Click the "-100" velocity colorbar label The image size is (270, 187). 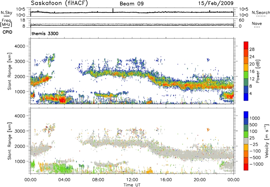coord(255,151)
